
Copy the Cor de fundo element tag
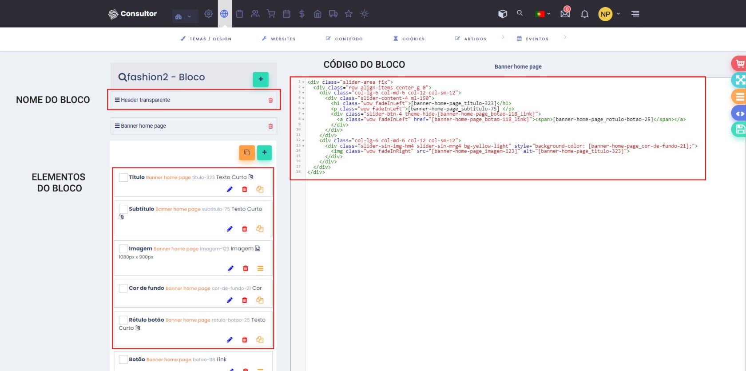tap(260, 300)
